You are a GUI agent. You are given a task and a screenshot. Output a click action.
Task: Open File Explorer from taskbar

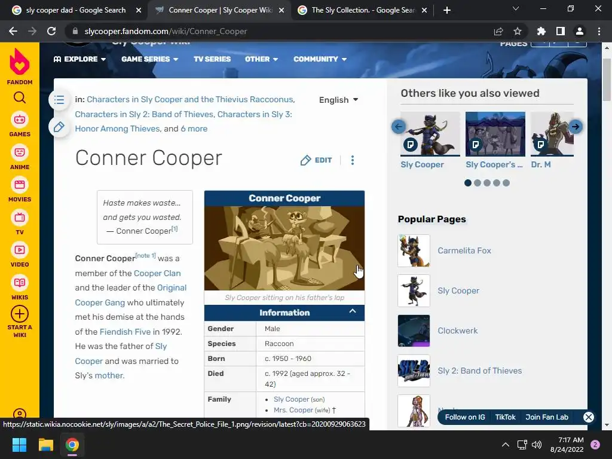(45, 445)
